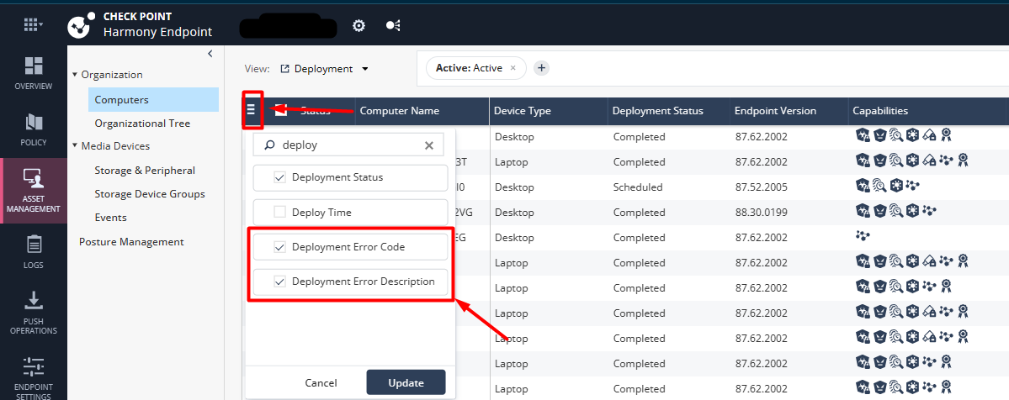The height and width of the screenshot is (400, 1009).
Task: Click the Check Point Harmony Endpoint logo
Action: point(81,24)
